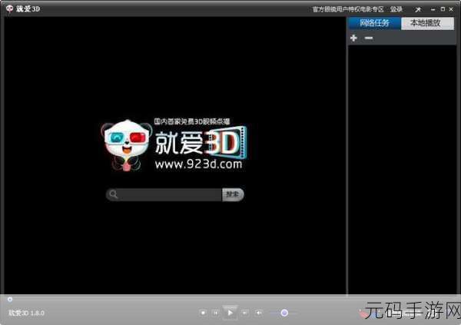Remove a task with the minus icon
Image resolution: width=461 pixels, height=325 pixels.
pos(369,38)
